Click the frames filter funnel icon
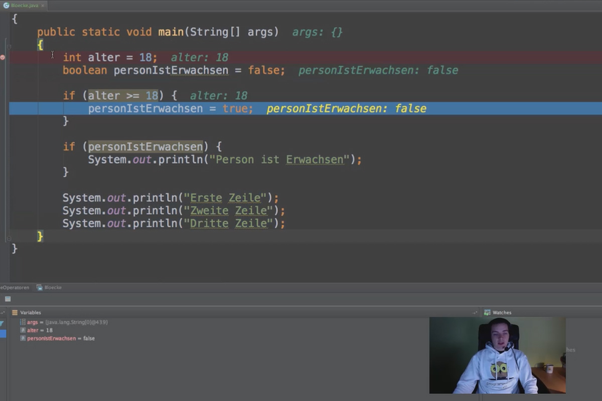The image size is (602, 401). click(x=2, y=324)
